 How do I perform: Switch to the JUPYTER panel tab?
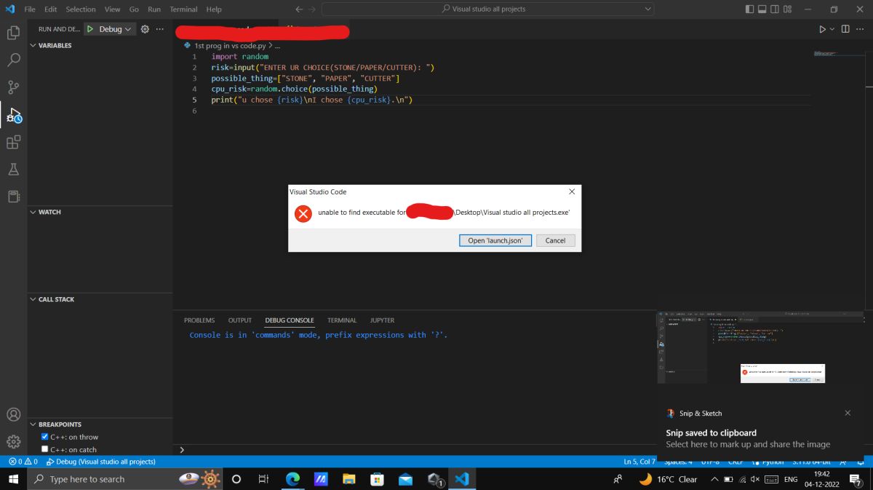(382, 320)
